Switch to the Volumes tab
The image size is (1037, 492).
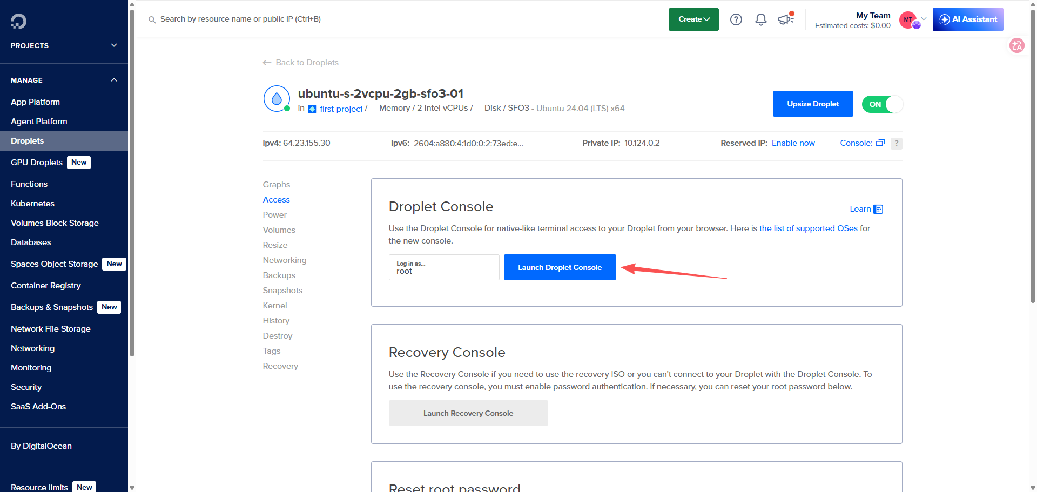[279, 230]
